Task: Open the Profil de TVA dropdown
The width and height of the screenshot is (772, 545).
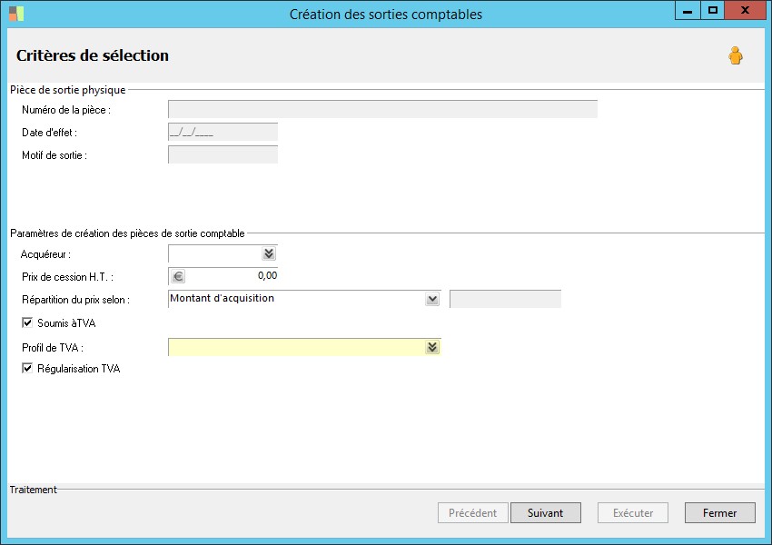Action: tap(432, 347)
